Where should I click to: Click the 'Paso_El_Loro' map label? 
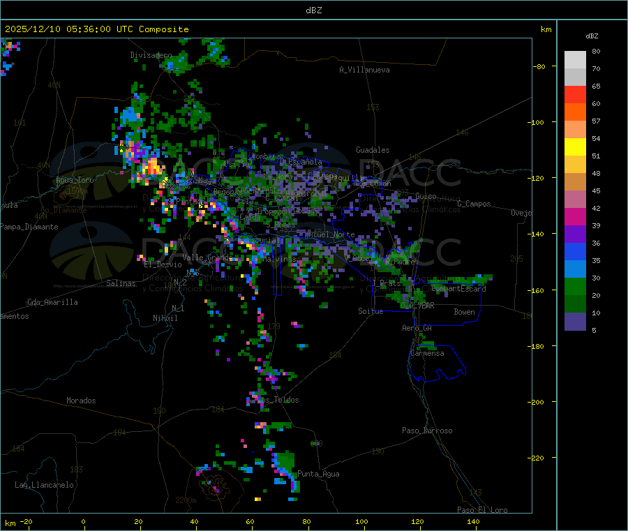482,510
